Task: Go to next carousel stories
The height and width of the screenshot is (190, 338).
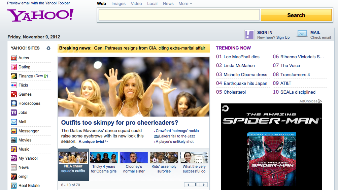Action: point(204,185)
